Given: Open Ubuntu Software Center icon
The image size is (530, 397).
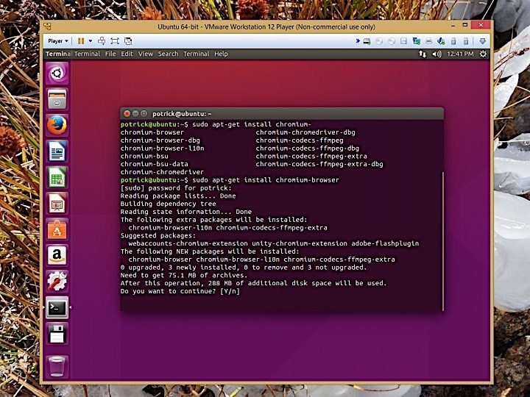Looking at the screenshot, I should tap(57, 229).
